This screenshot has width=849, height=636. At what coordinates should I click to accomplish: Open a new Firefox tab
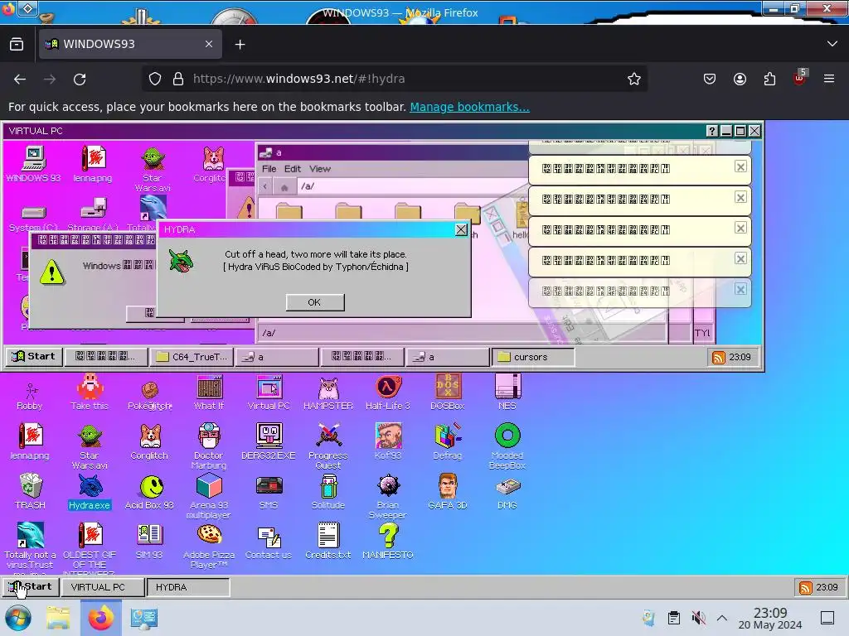[240, 45]
